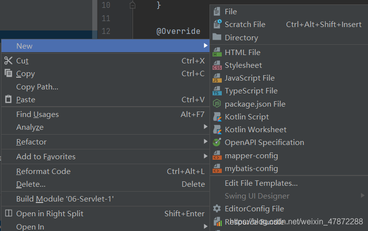Click the Kotlin Script icon
The image size is (368, 231).
coord(217,117)
